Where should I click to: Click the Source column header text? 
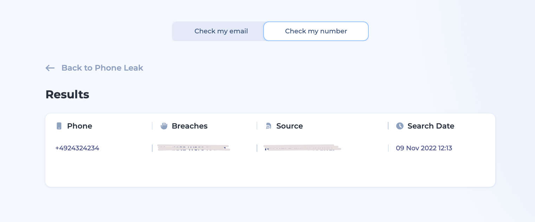(289, 126)
